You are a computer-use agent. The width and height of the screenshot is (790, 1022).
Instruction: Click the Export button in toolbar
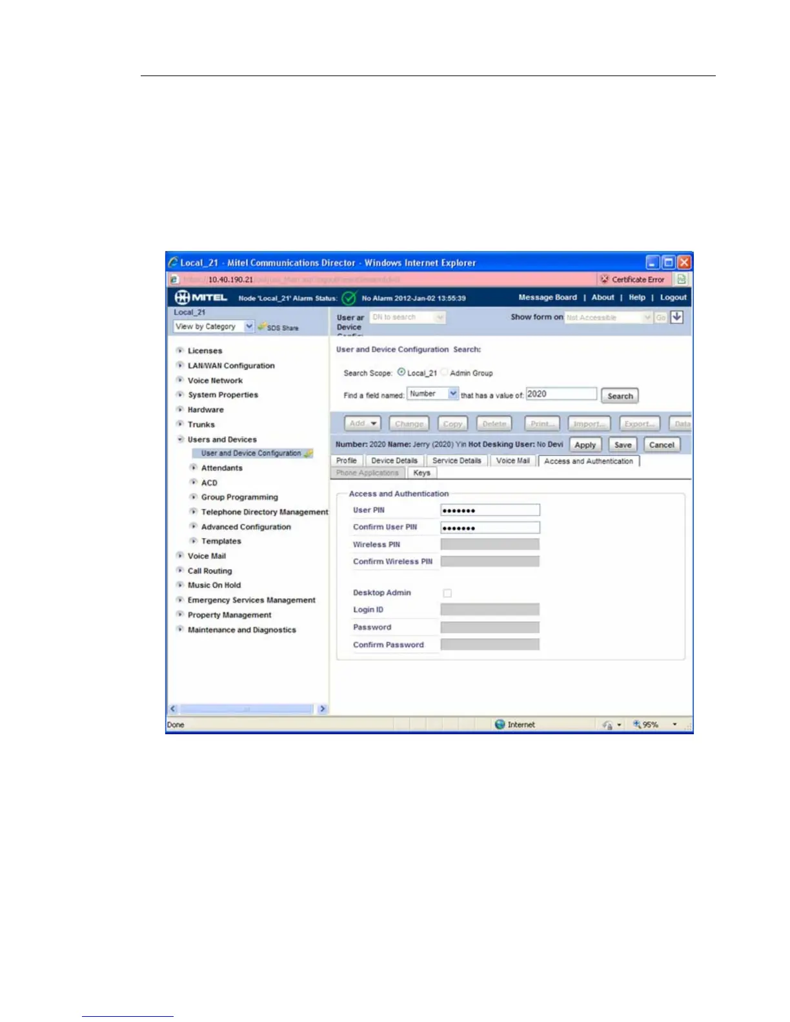[640, 424]
